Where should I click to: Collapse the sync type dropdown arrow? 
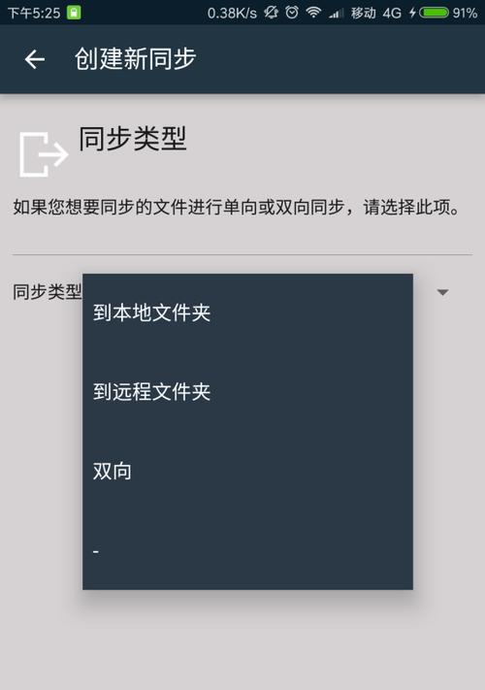pyautogui.click(x=442, y=292)
